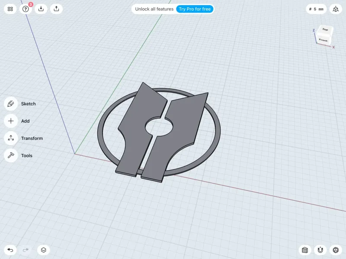The image size is (346, 259).
Task: Click the import download icon
Action: tap(41, 9)
